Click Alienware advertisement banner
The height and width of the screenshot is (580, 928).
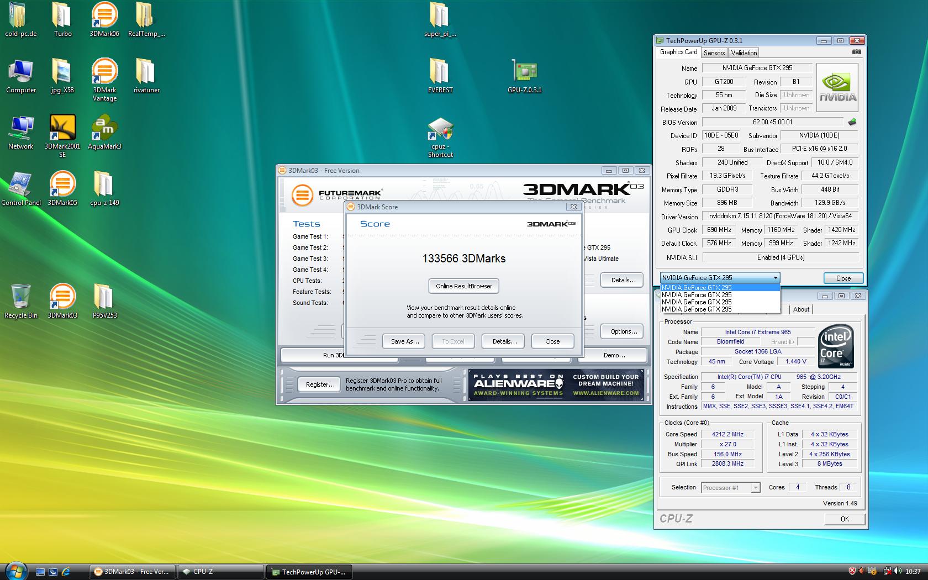point(556,384)
